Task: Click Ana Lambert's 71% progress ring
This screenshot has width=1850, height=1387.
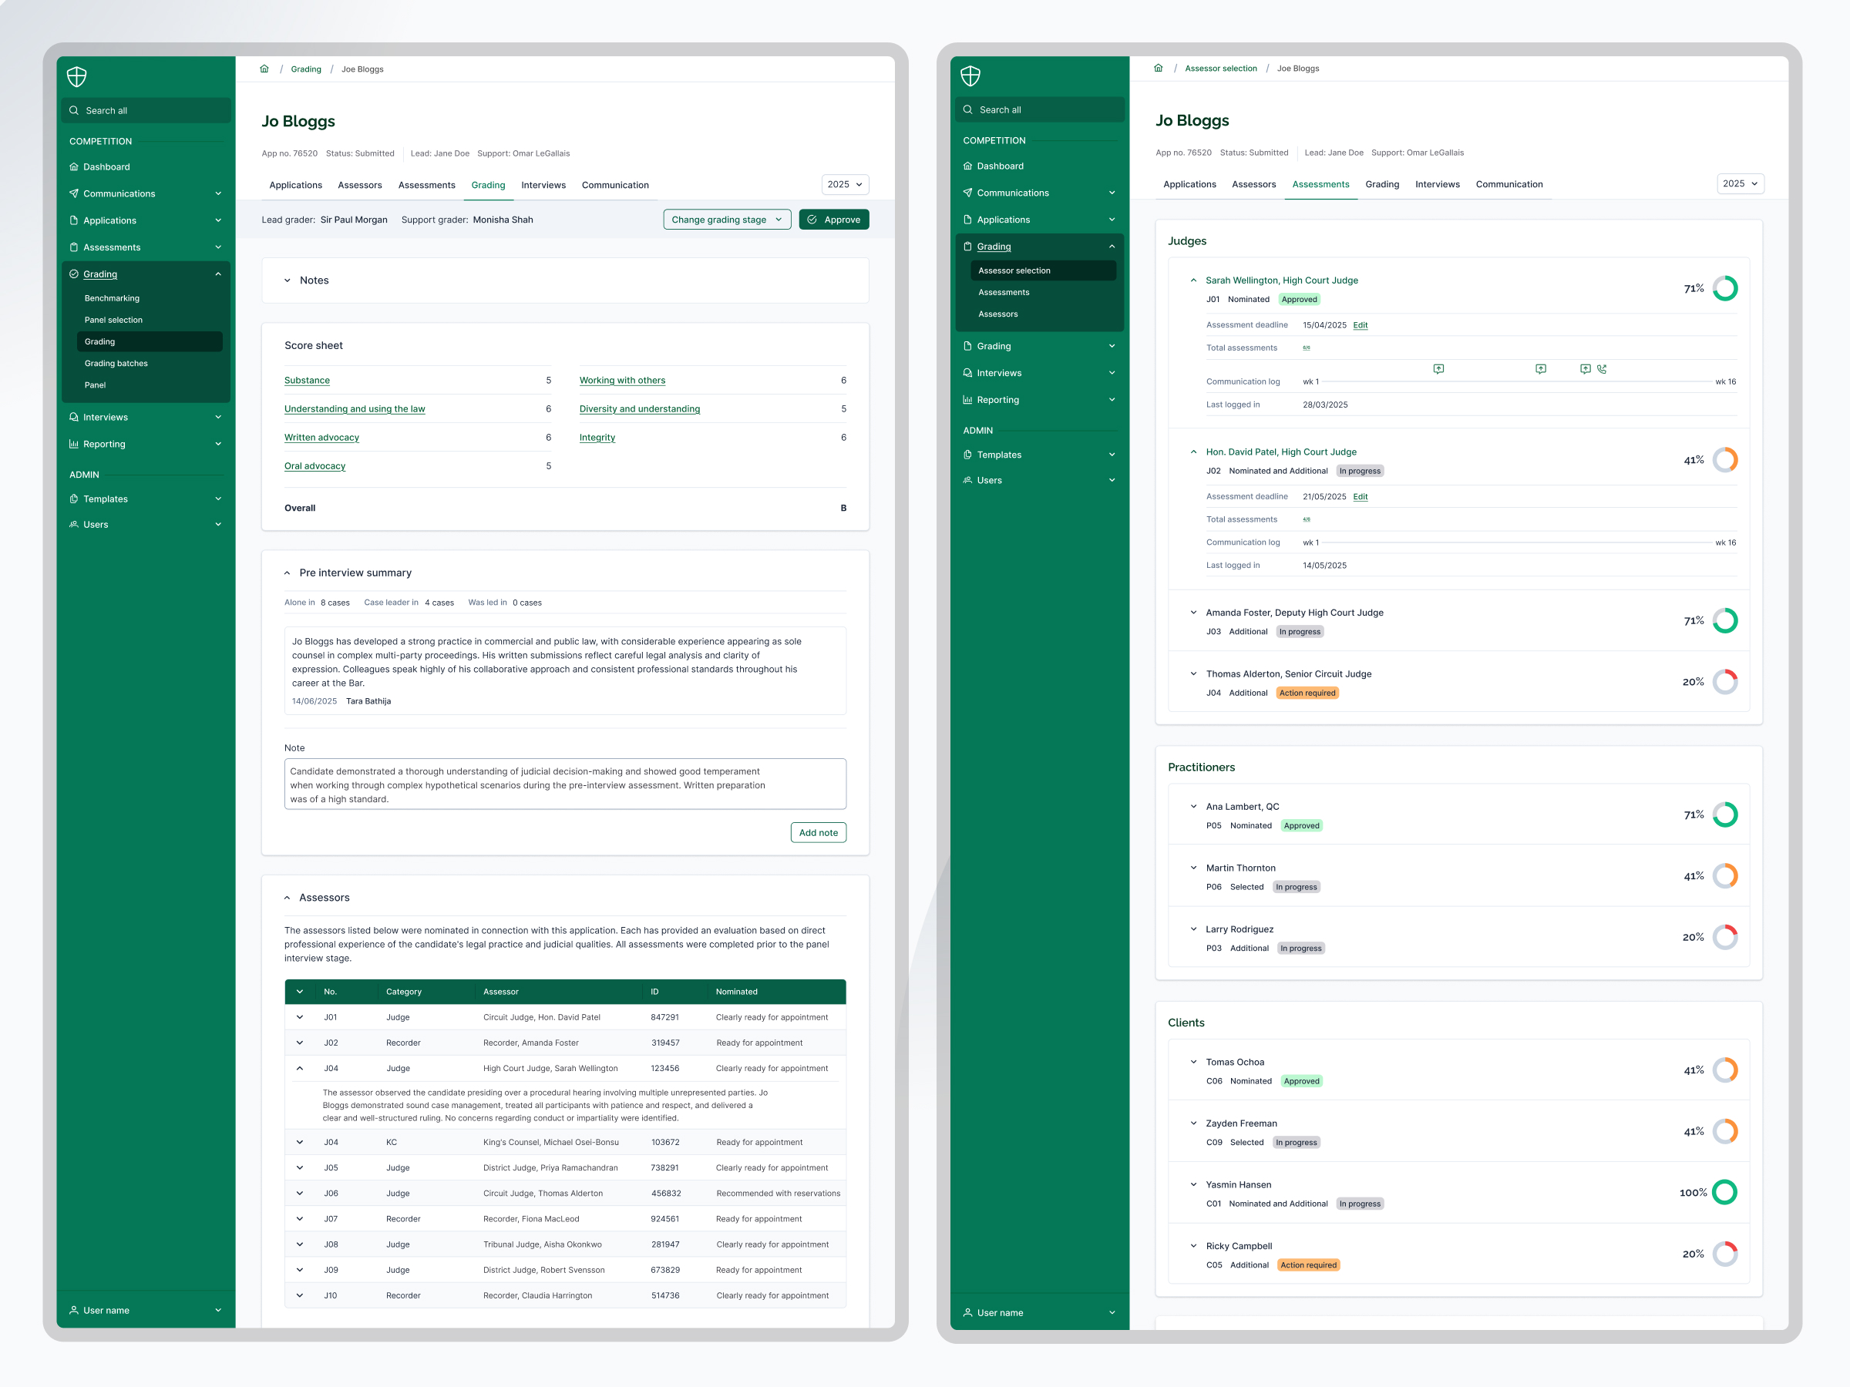Action: (1724, 814)
